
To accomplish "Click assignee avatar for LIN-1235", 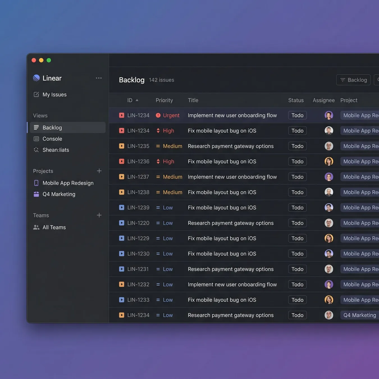I will [x=329, y=146].
